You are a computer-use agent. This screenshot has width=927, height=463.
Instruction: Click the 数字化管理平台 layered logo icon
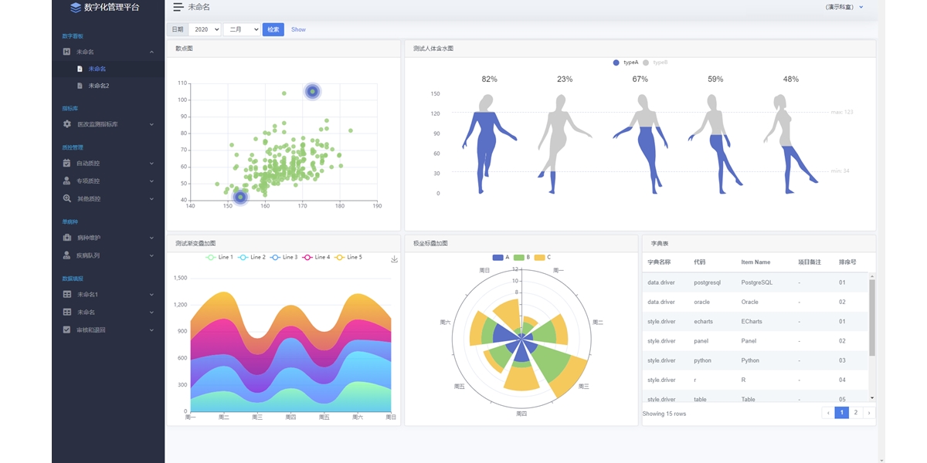coord(75,8)
